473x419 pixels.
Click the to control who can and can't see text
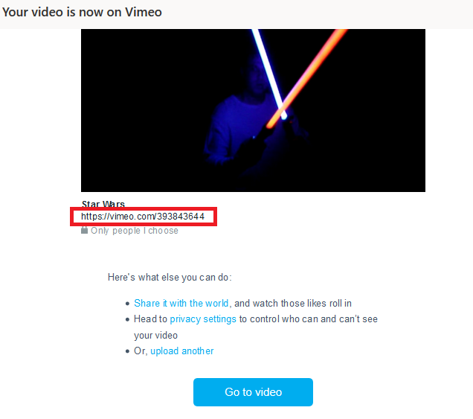(309, 319)
